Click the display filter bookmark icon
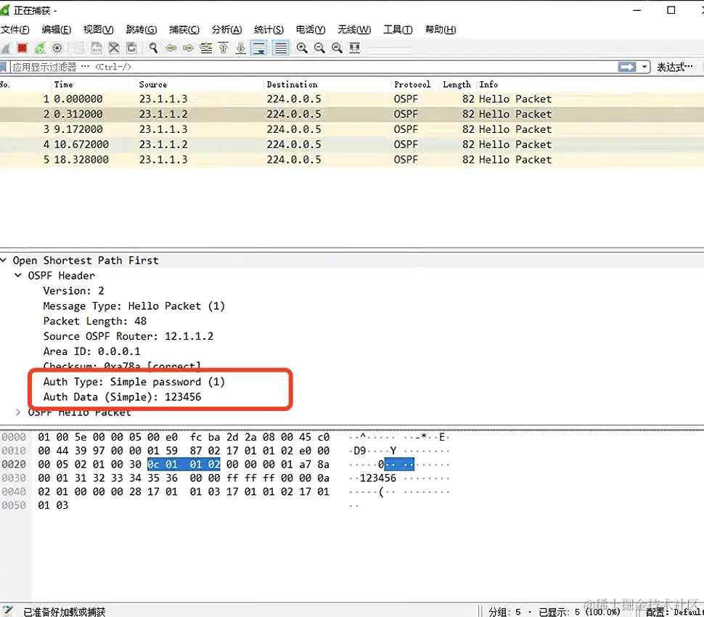The width and height of the screenshot is (704, 617). click(4, 67)
